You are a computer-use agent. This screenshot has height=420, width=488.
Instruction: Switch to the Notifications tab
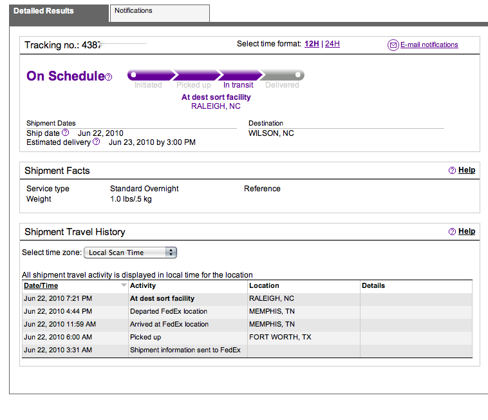tap(160, 13)
